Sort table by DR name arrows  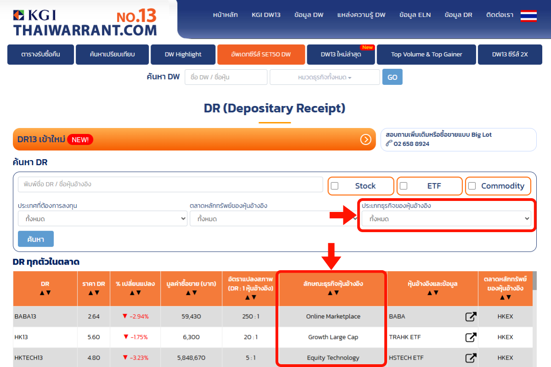click(x=45, y=293)
